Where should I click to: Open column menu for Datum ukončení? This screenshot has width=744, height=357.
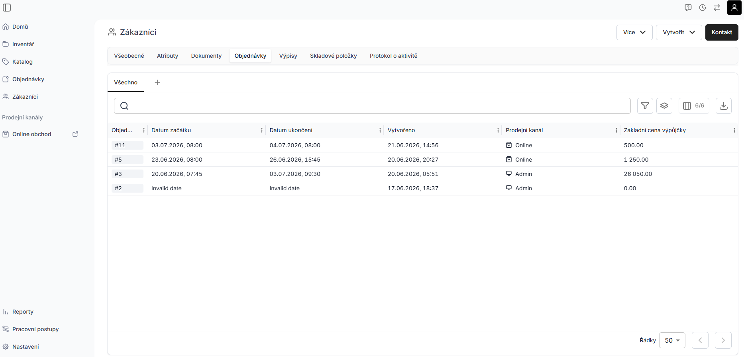(x=380, y=130)
